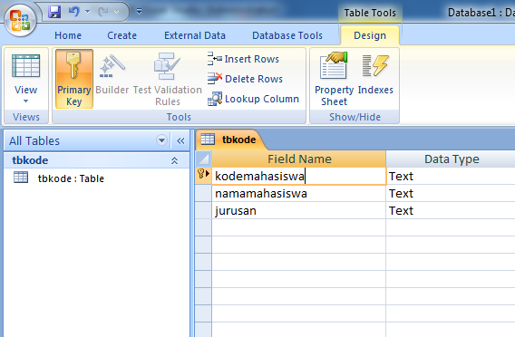Click the jurusan field name cell

299,211
